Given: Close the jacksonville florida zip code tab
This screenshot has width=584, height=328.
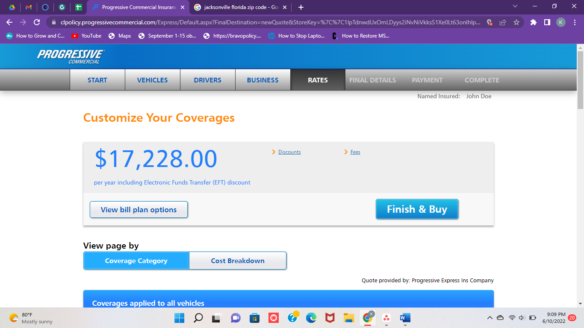Looking at the screenshot, I should tap(285, 7).
